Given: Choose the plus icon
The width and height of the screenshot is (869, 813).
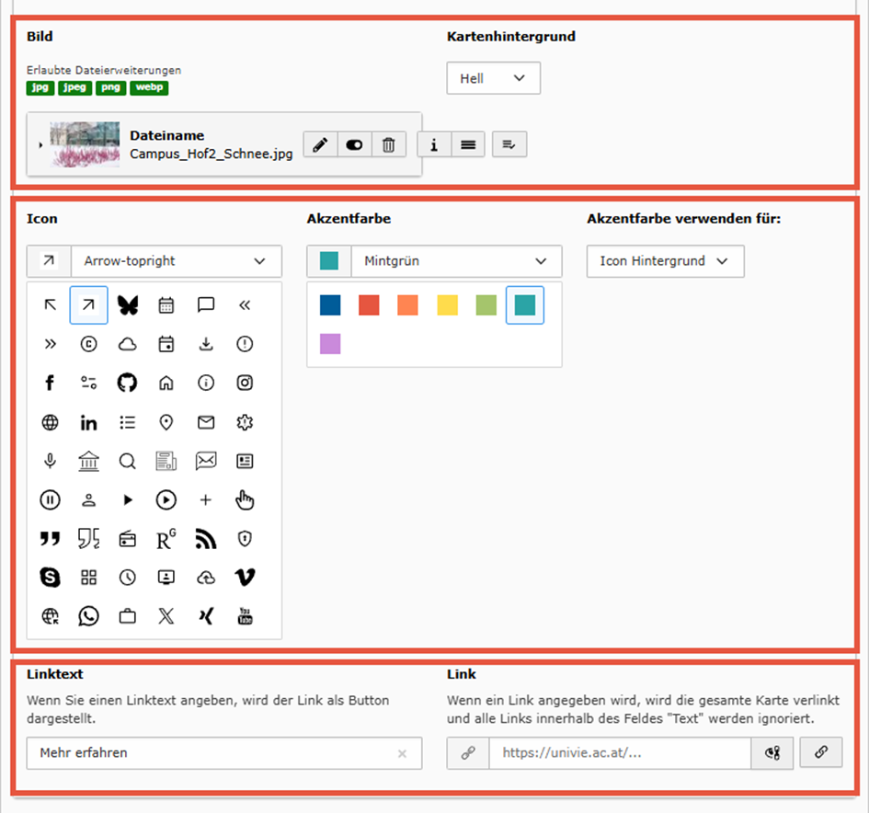Looking at the screenshot, I should tap(206, 500).
